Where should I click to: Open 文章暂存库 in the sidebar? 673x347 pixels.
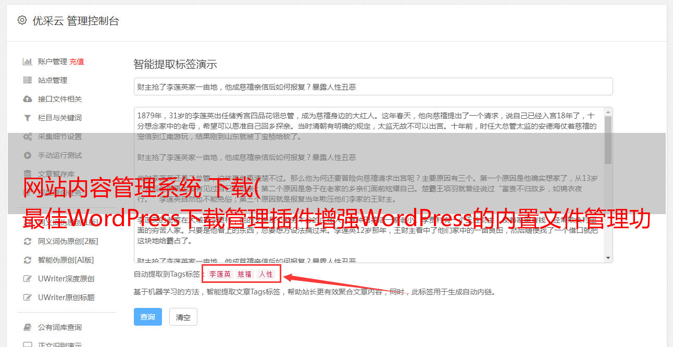pos(56,174)
